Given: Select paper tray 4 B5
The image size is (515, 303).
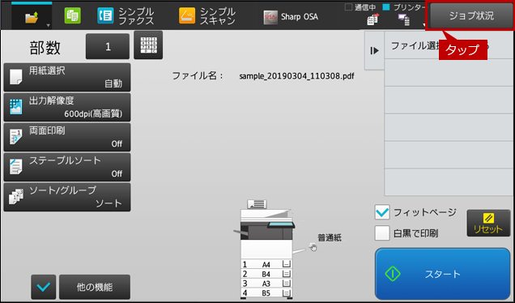Looking at the screenshot, I should click(x=266, y=292).
